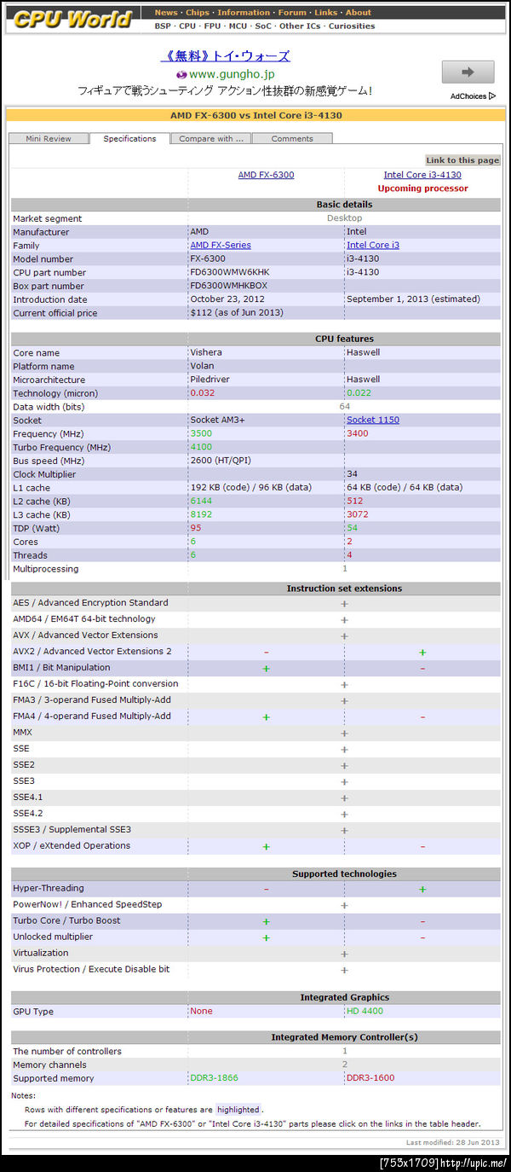Open the AMD FX-6300 header link
The width and height of the screenshot is (511, 1172).
pos(266,175)
